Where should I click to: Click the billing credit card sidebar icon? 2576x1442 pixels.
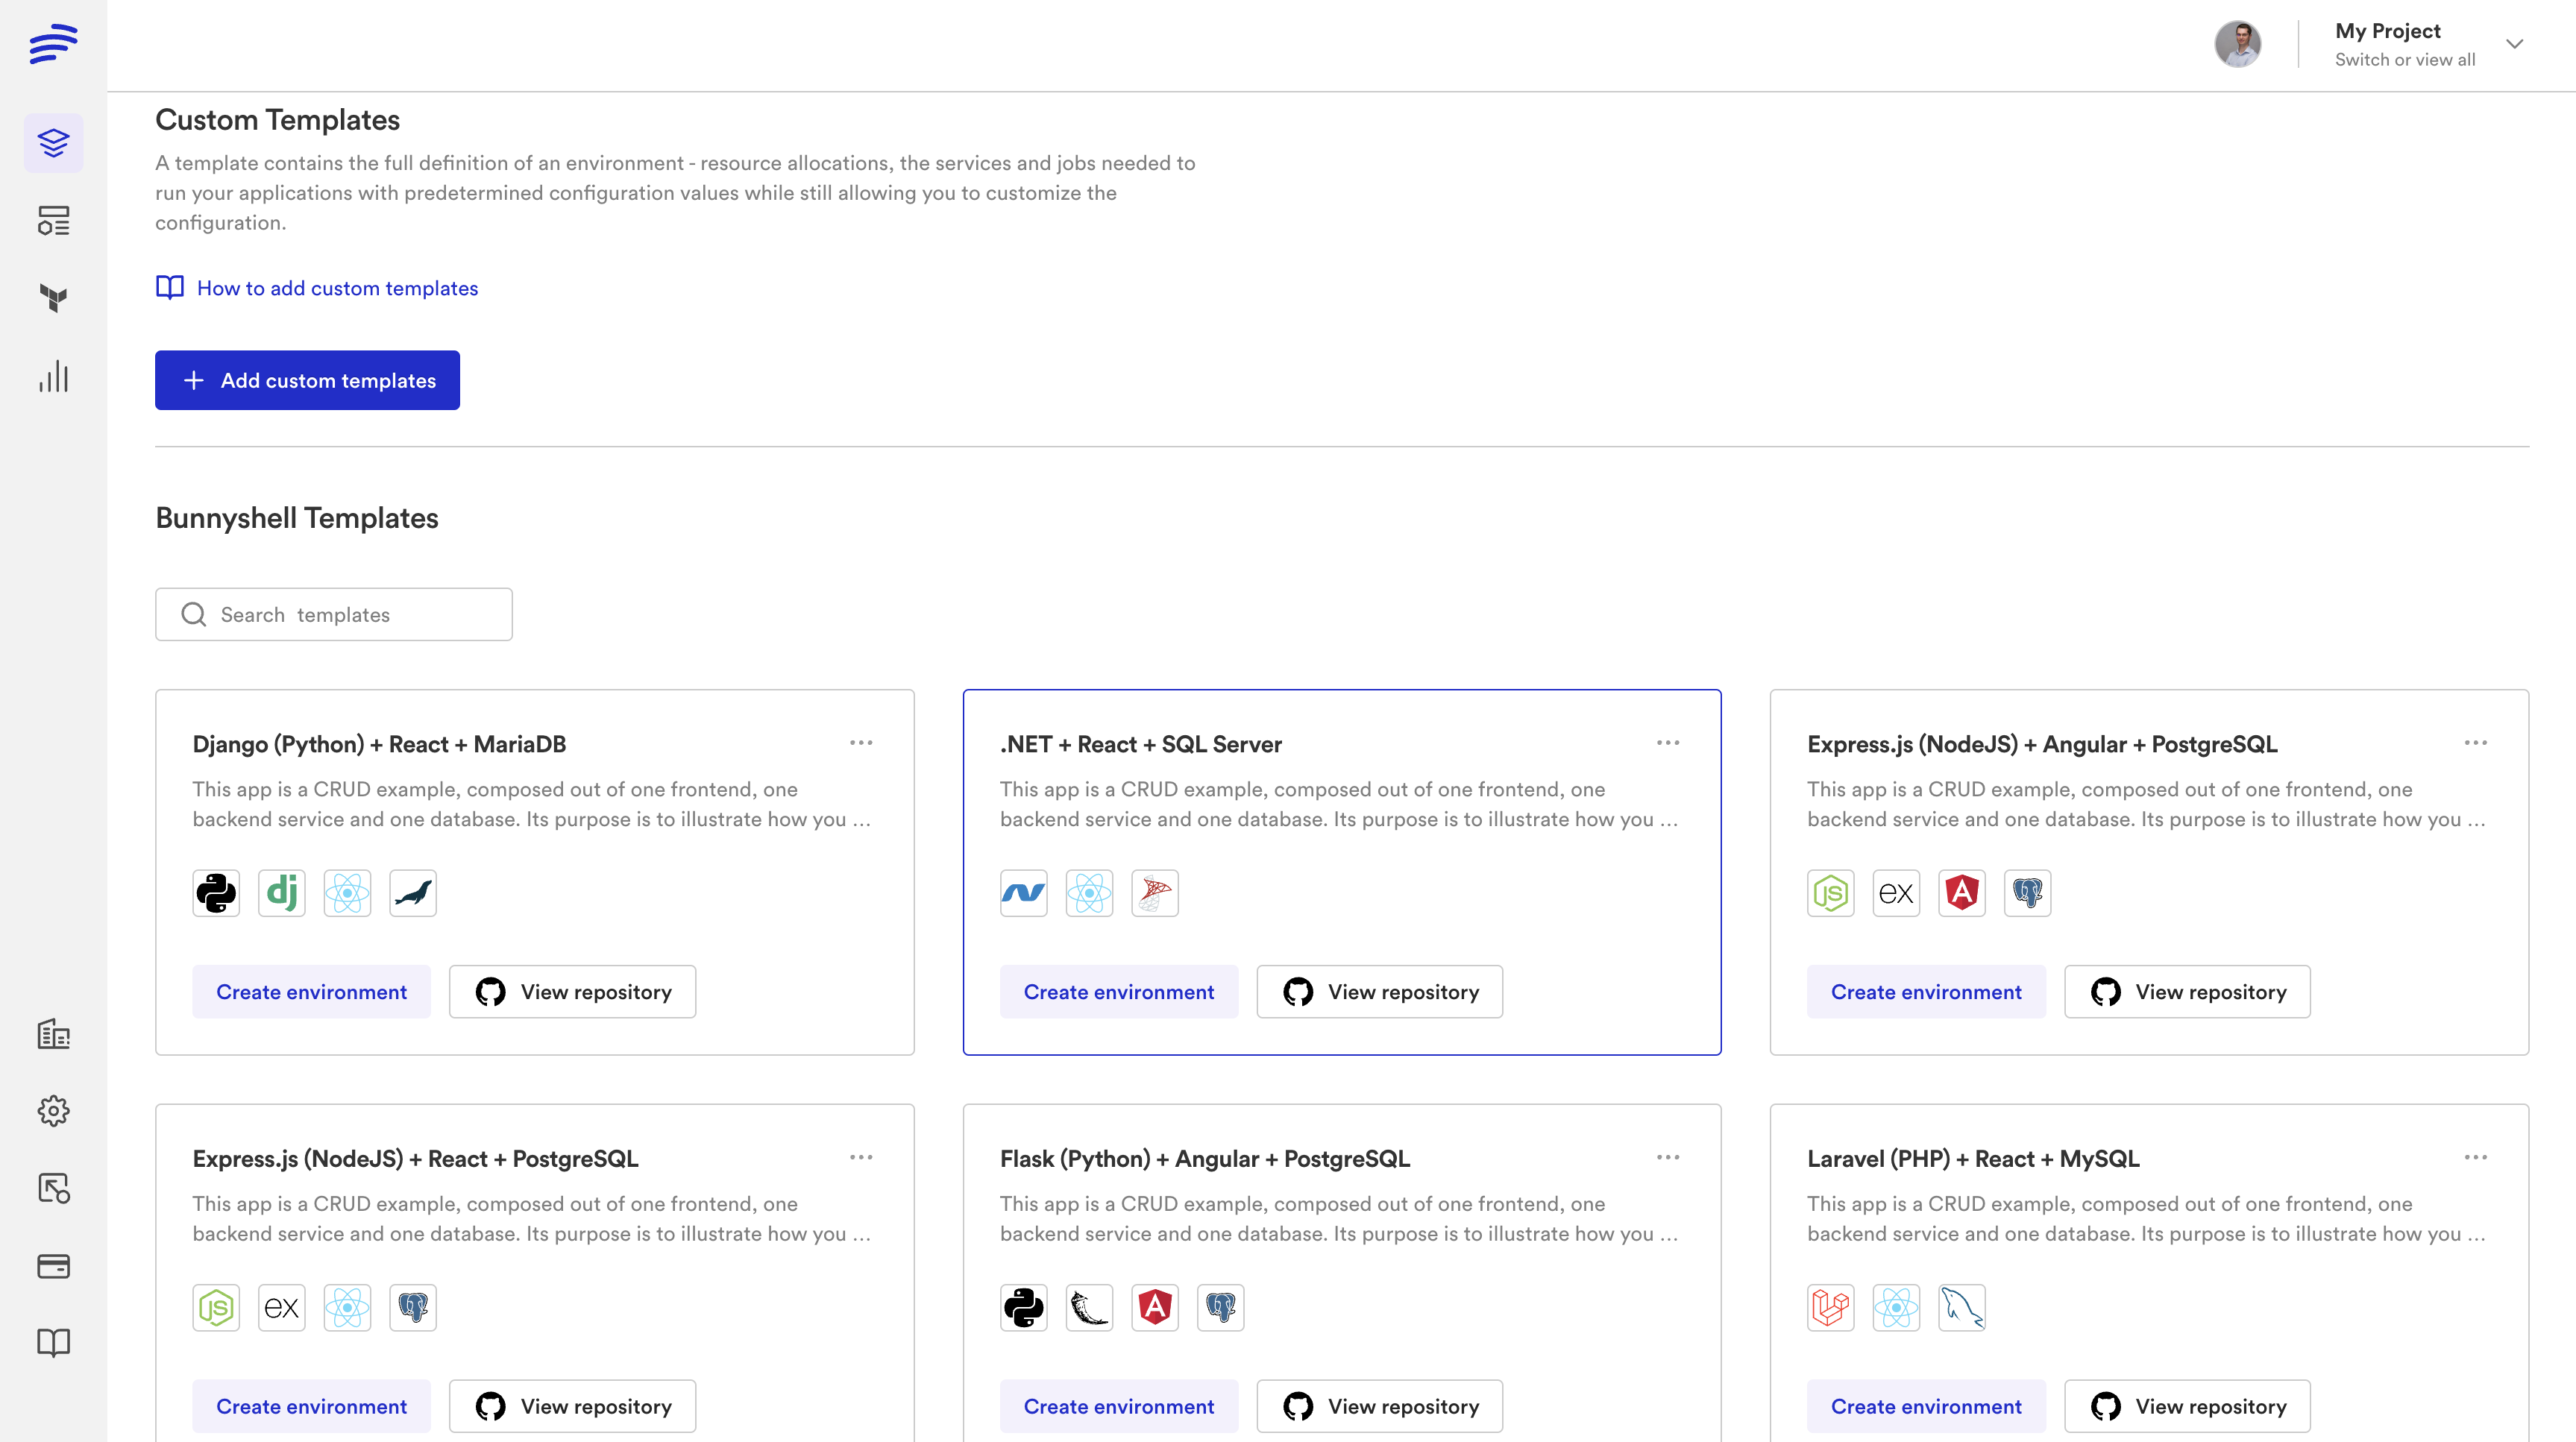click(53, 1266)
